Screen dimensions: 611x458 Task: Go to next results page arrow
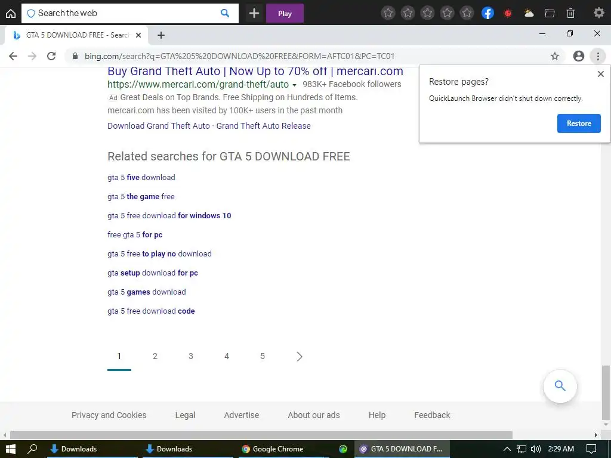[299, 357]
